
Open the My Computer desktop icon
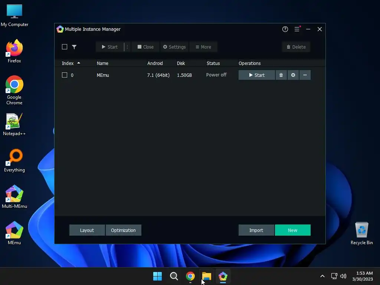click(14, 15)
